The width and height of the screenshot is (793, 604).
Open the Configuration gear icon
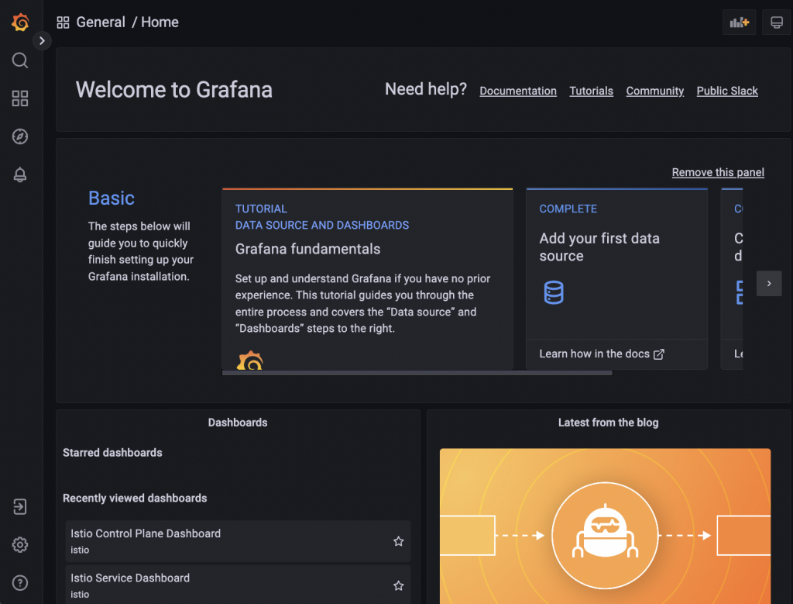pos(19,545)
